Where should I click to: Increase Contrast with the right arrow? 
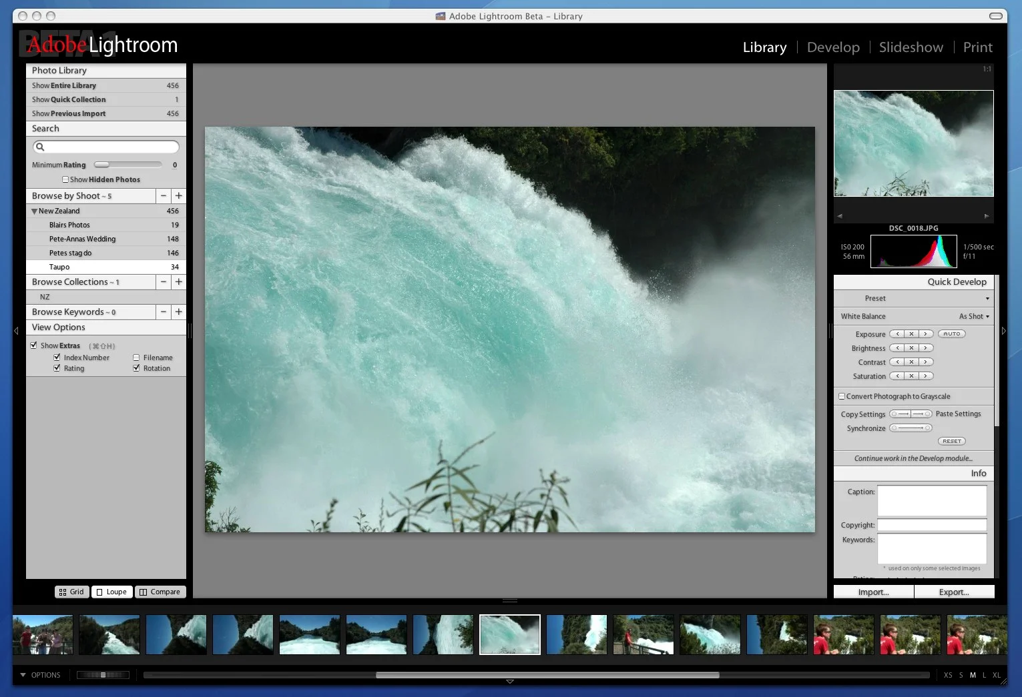926,362
